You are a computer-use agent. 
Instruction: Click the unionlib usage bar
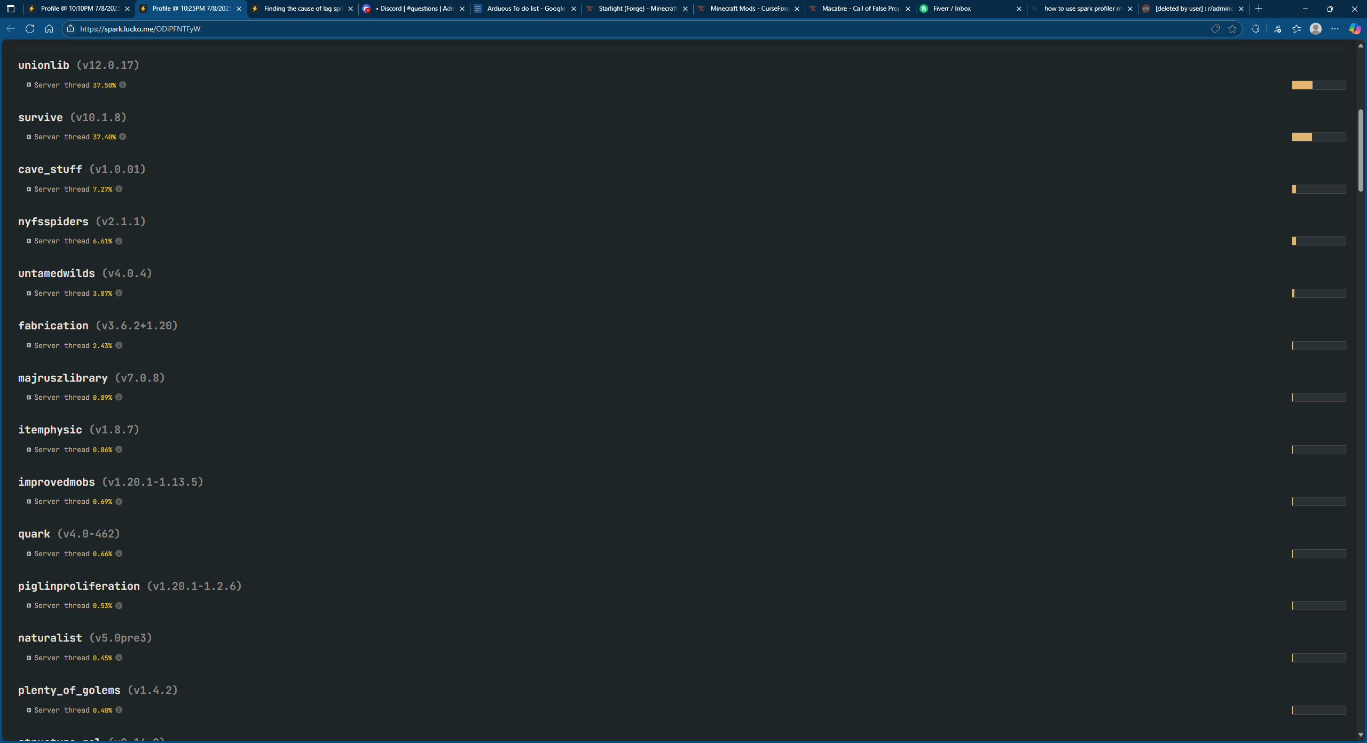click(x=1318, y=85)
